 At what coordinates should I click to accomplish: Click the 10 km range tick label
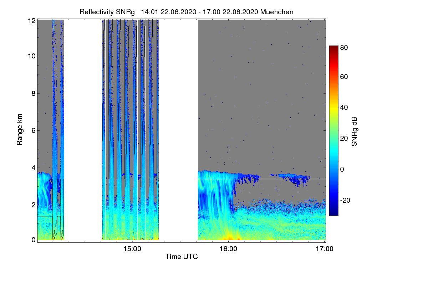click(x=32, y=56)
